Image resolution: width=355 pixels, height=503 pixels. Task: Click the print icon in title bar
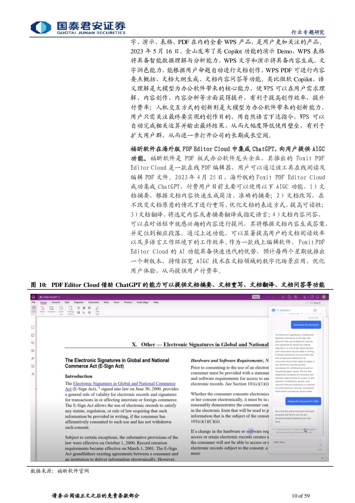coord(289,297)
